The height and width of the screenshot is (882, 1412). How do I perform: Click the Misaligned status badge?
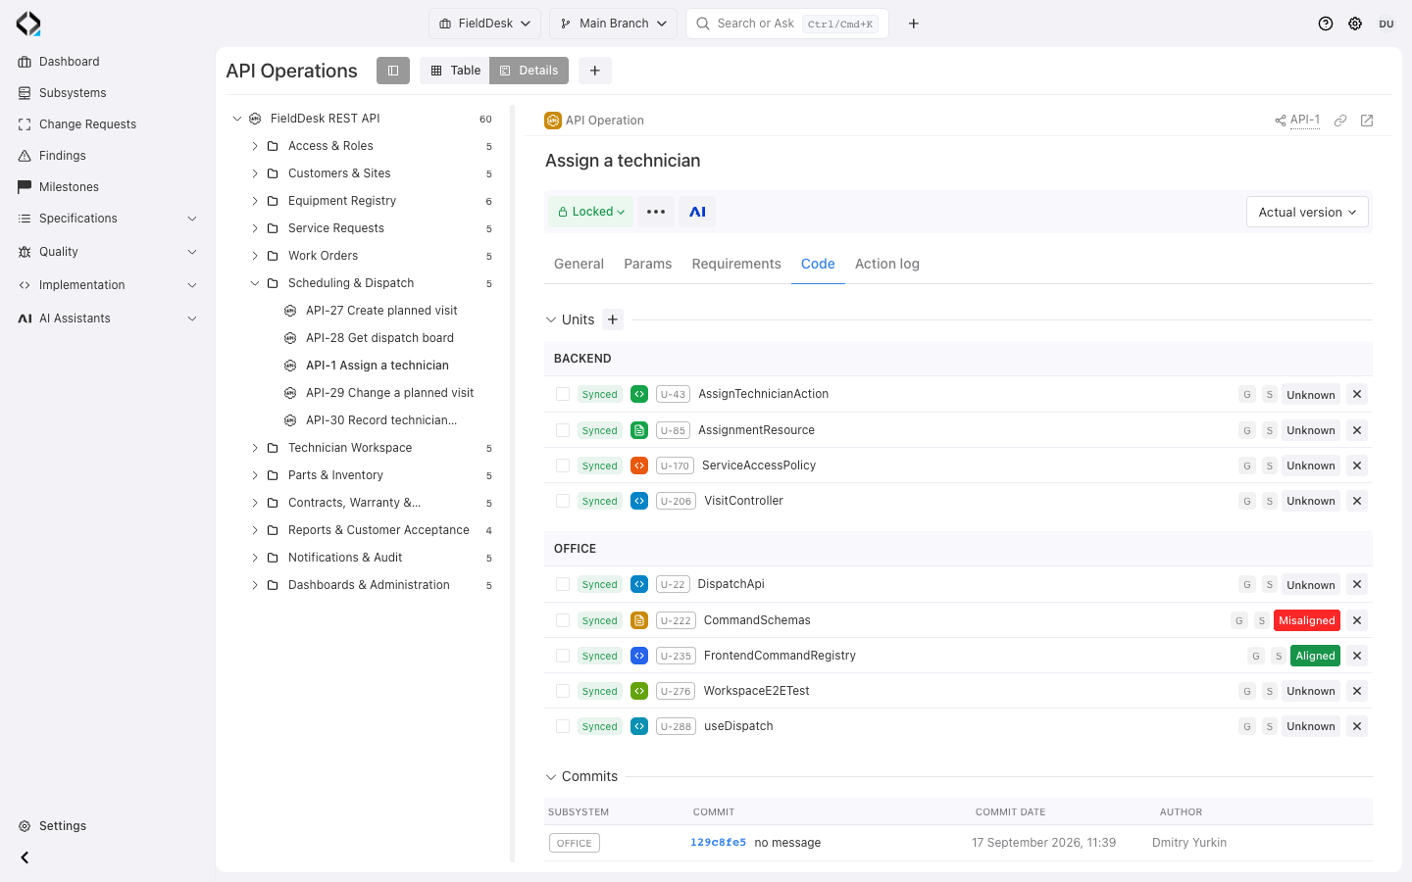tap(1306, 620)
